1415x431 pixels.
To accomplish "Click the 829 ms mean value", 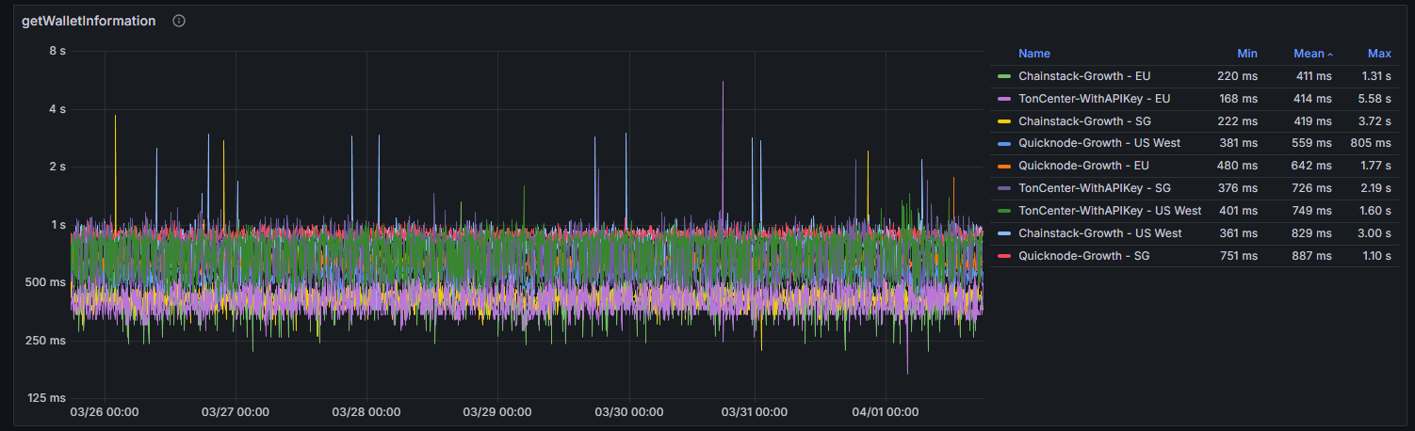I will point(1311,233).
